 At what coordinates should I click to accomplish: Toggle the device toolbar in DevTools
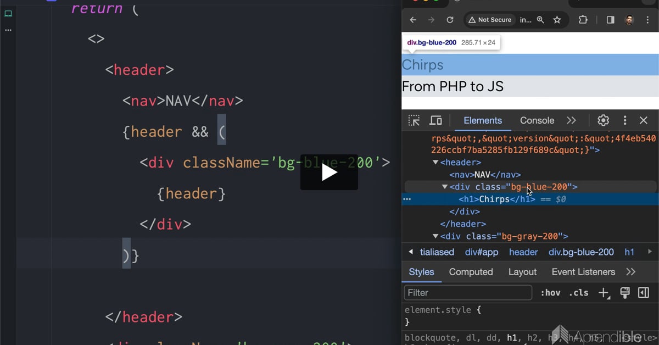[x=435, y=120]
